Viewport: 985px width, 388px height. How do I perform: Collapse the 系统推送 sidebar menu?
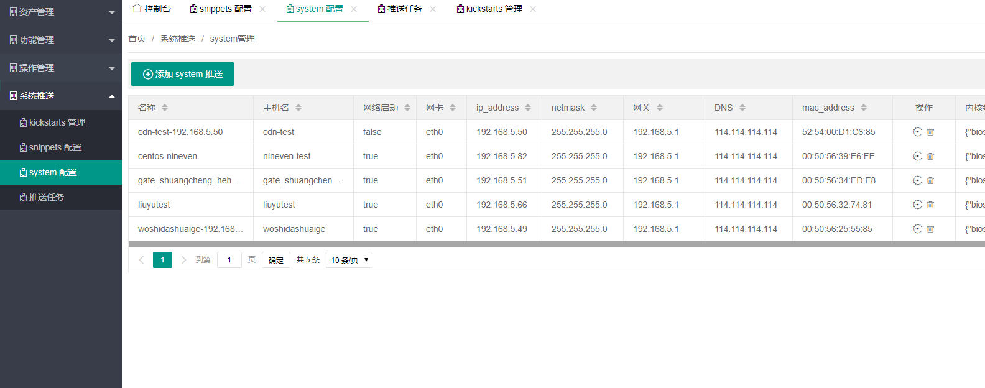61,96
